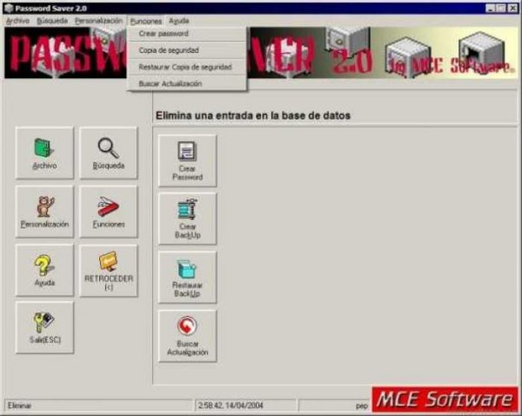Click the RETROCEDER back button
The width and height of the screenshot is (522, 416).
[108, 270]
